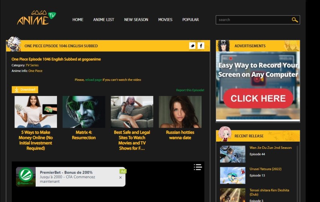Open the Movies section

[165, 20]
